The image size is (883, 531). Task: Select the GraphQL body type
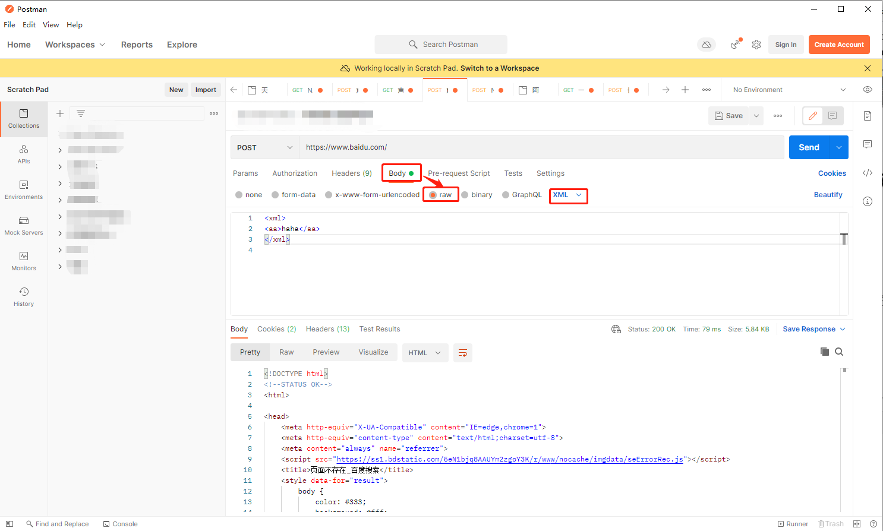tap(522, 195)
